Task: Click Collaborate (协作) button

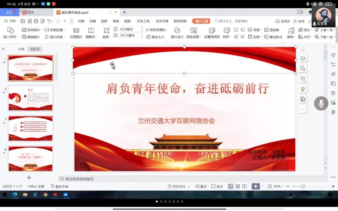Action: tap(299, 21)
